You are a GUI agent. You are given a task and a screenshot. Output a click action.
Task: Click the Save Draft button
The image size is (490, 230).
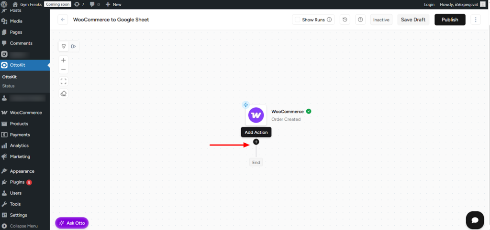coord(413,20)
